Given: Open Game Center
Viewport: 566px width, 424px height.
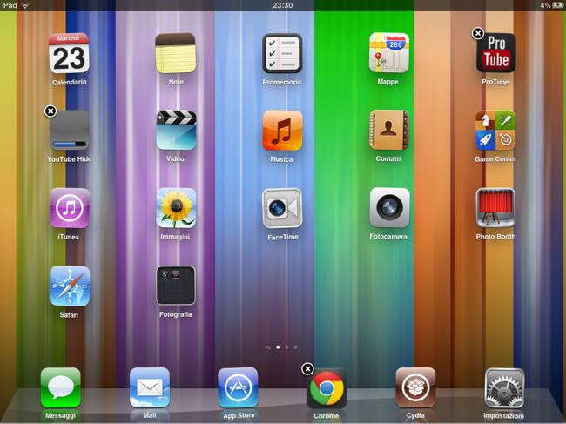Looking at the screenshot, I should [x=495, y=130].
